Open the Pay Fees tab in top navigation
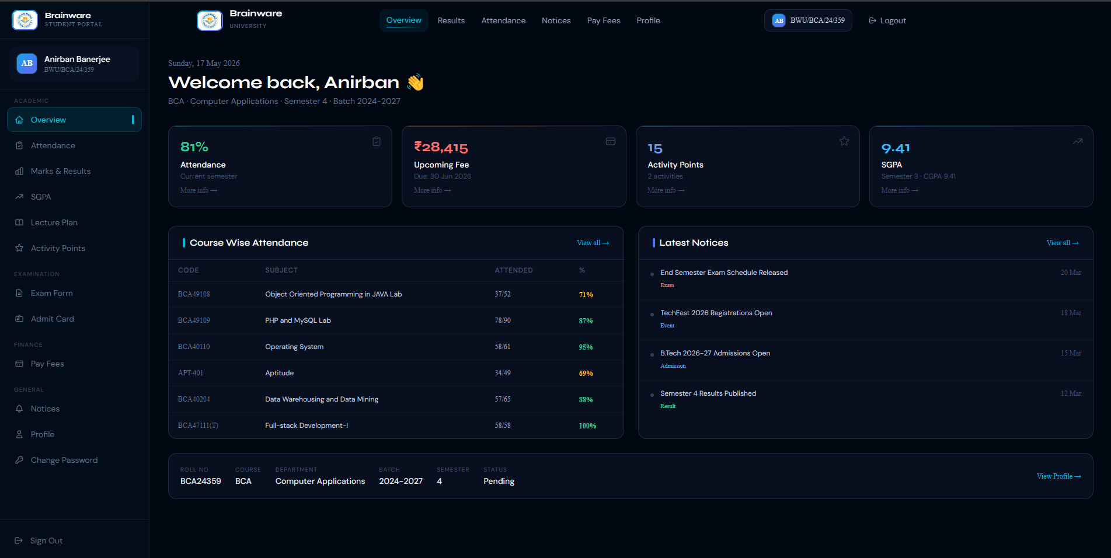 604,20
